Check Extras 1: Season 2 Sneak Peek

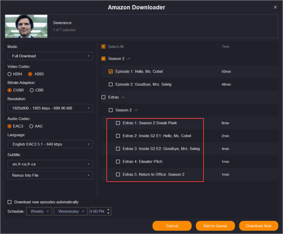pos(118,123)
